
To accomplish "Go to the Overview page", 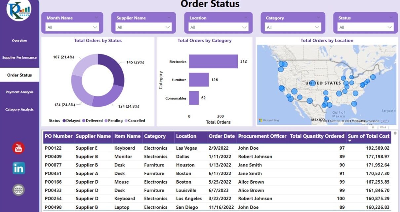I will [20, 41].
